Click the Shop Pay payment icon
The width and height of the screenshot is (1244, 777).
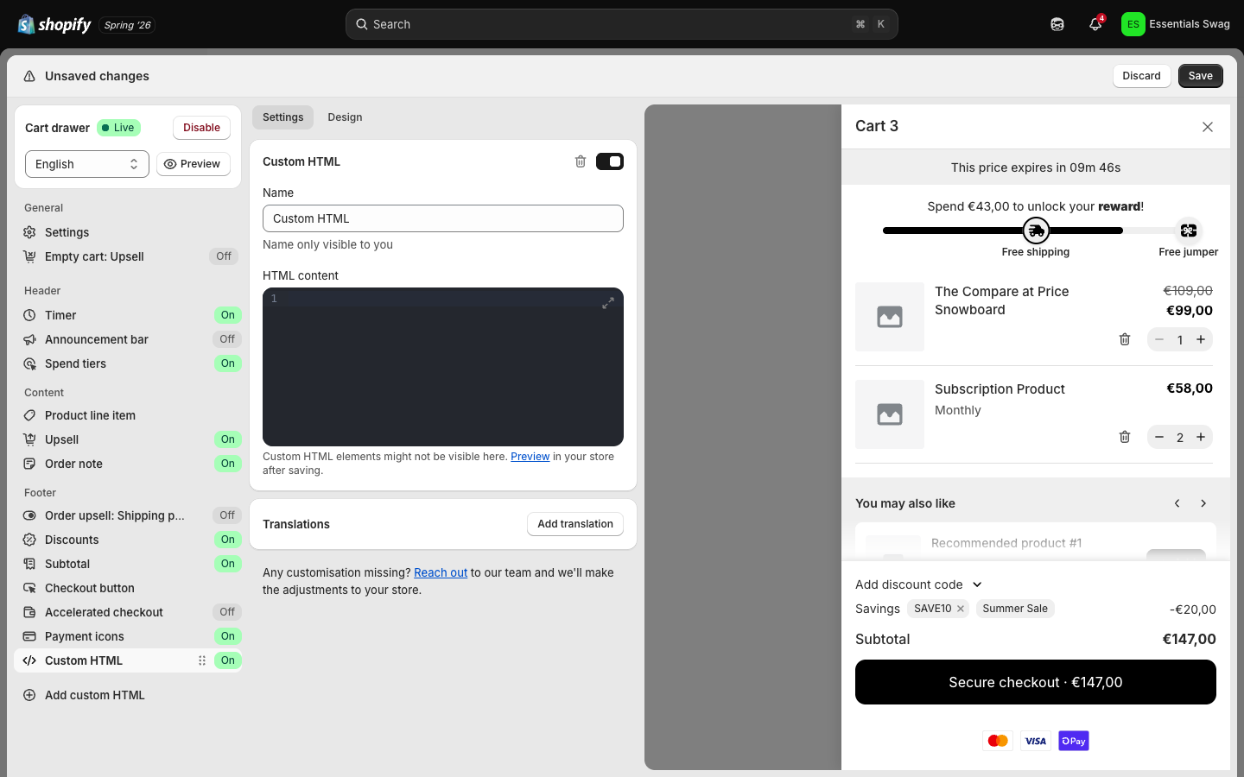(x=1074, y=741)
